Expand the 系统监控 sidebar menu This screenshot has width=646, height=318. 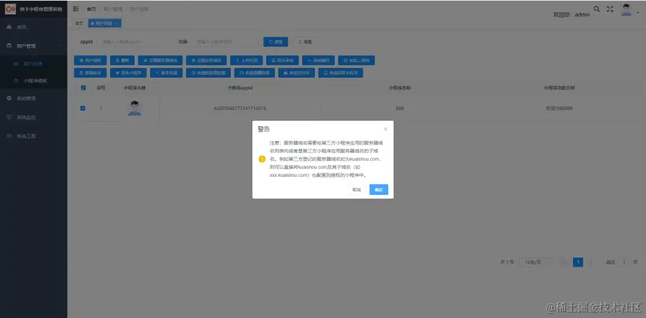click(33, 117)
